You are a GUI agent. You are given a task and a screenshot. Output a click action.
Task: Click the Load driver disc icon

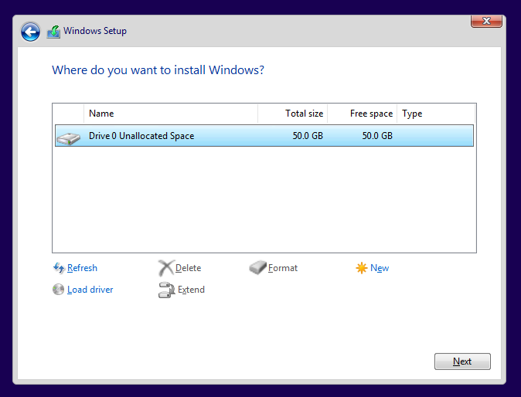(x=58, y=290)
